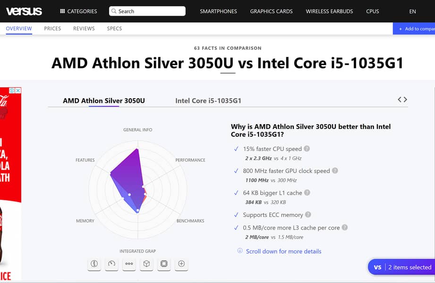Image resolution: width=435 pixels, height=283 pixels.
Task: Follow the Scroll down for more details link
Action: tap(283, 251)
